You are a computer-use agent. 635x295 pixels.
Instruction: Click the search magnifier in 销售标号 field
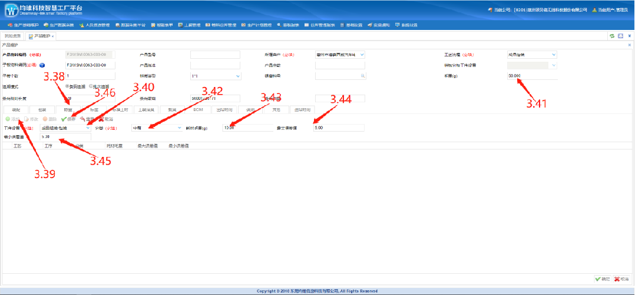363,76
